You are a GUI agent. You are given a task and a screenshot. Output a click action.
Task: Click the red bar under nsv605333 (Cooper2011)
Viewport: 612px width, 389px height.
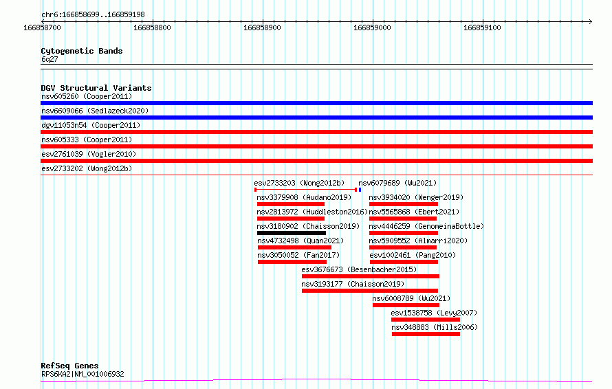click(316, 146)
